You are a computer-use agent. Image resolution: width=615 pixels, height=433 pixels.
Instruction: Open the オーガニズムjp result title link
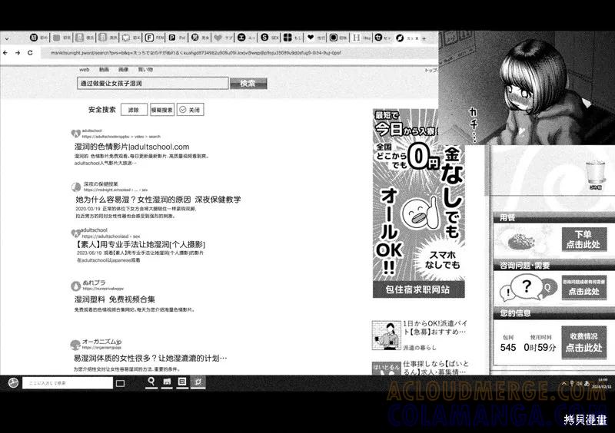pyautogui.click(x=150, y=359)
